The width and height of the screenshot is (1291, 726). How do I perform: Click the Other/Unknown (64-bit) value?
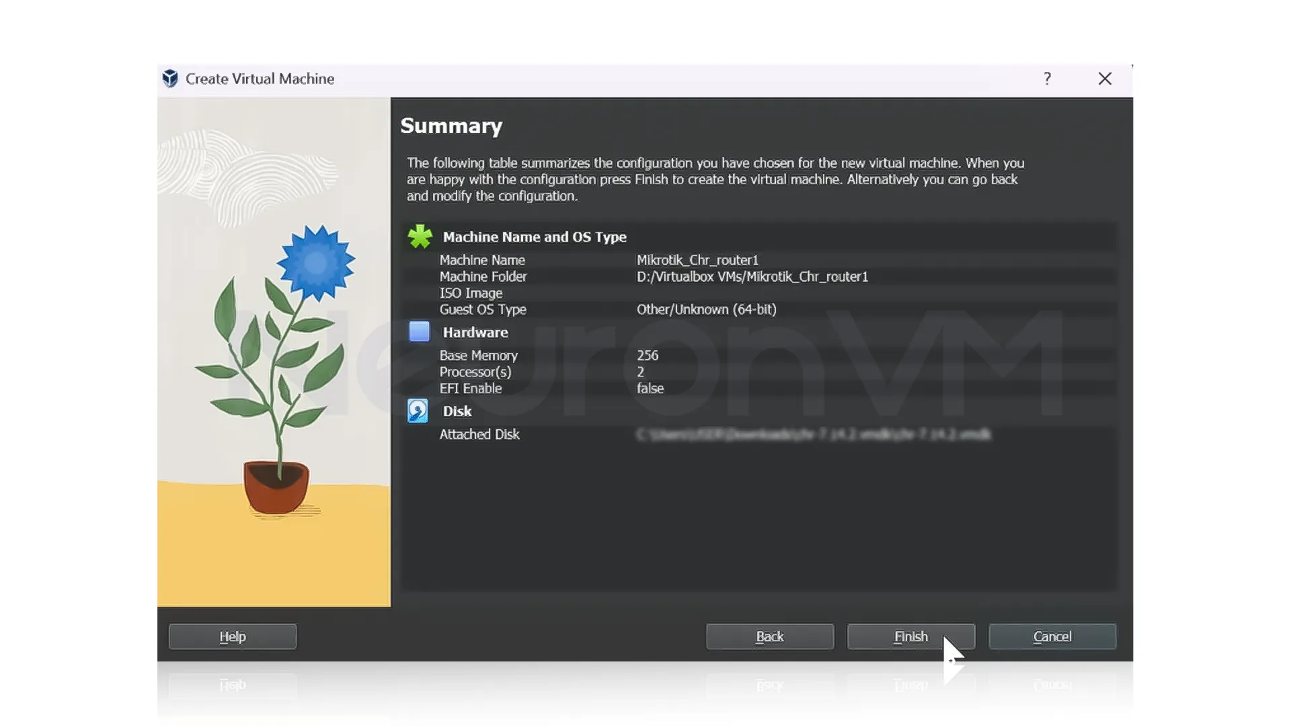707,309
